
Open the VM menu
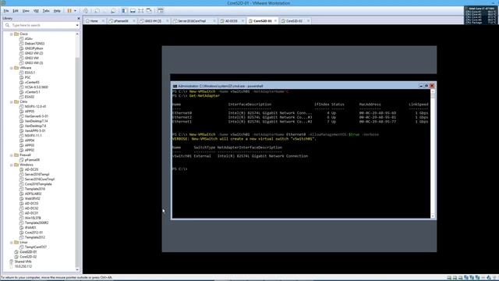click(x=36, y=11)
